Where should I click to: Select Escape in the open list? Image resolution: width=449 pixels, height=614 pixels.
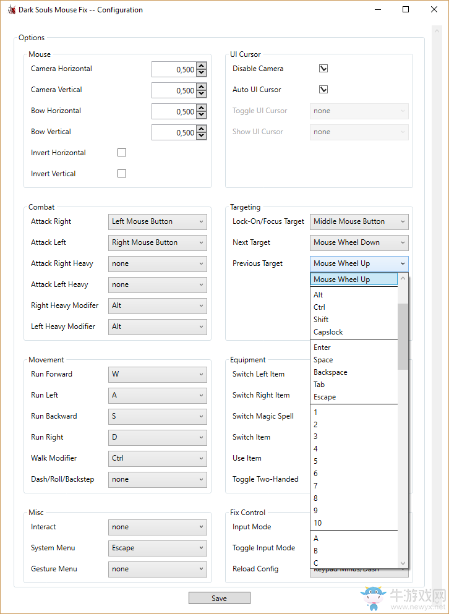pyautogui.click(x=354, y=397)
